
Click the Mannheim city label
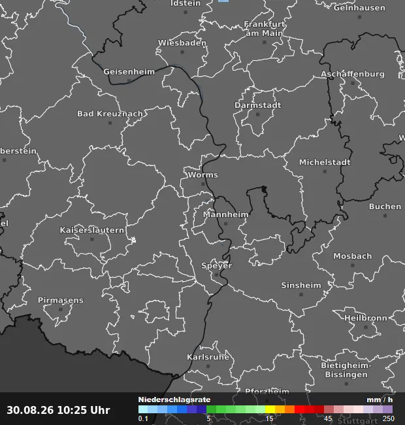(x=226, y=214)
